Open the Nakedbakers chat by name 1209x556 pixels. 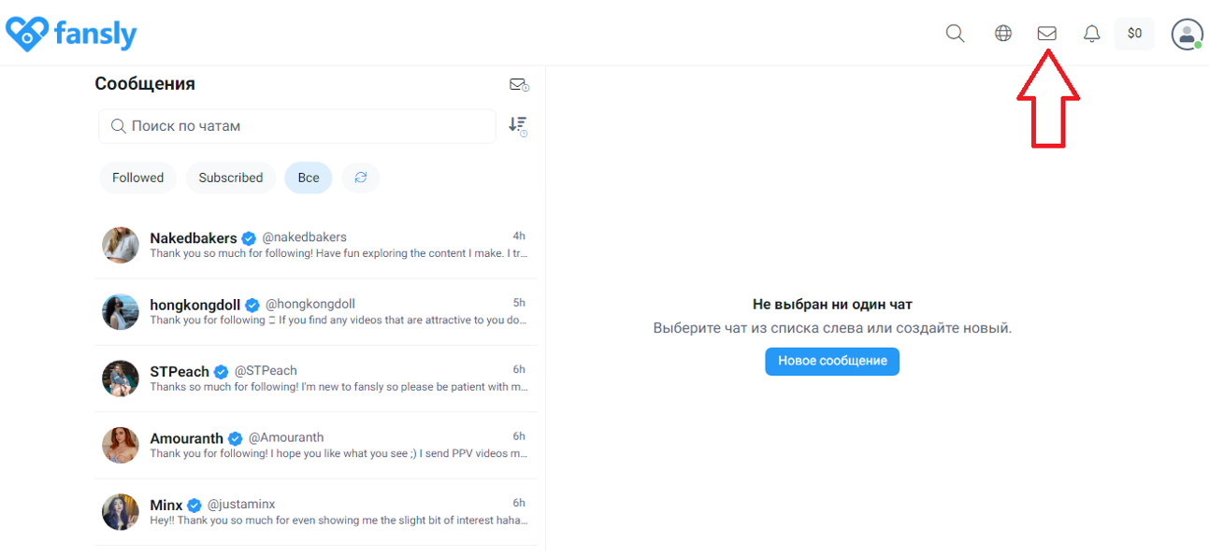(x=194, y=238)
